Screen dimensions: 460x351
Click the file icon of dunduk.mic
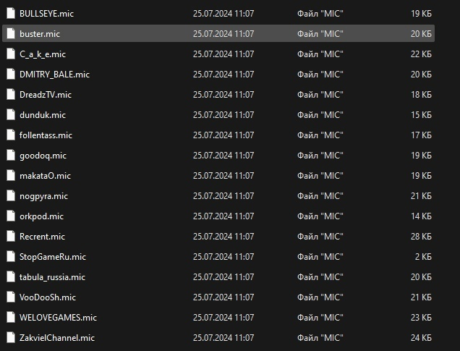pos(11,114)
